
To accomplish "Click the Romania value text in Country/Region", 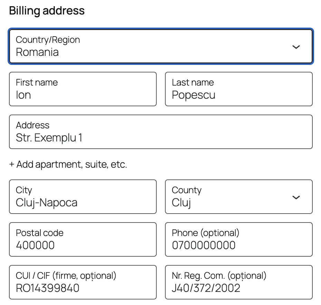I will pos(38,52).
